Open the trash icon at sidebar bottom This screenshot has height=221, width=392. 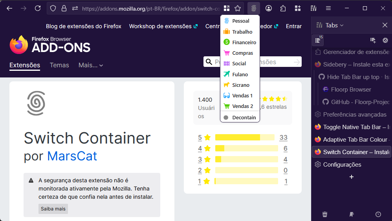click(x=325, y=214)
